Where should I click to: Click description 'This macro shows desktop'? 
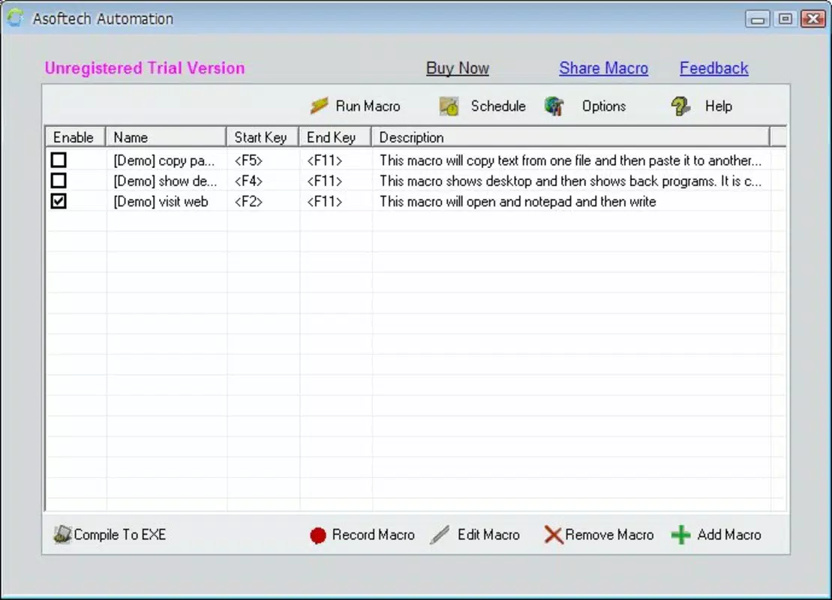(570, 181)
